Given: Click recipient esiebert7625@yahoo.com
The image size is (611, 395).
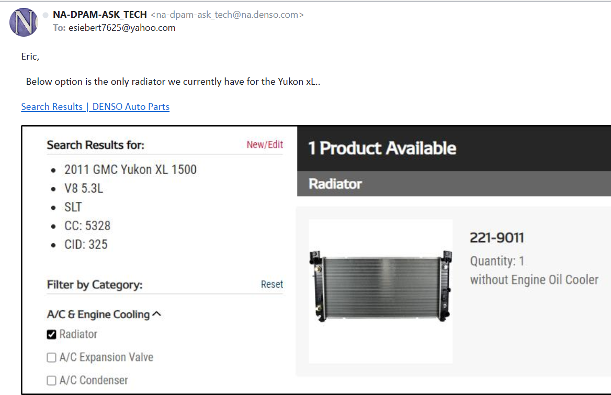Looking at the screenshot, I should click(122, 28).
